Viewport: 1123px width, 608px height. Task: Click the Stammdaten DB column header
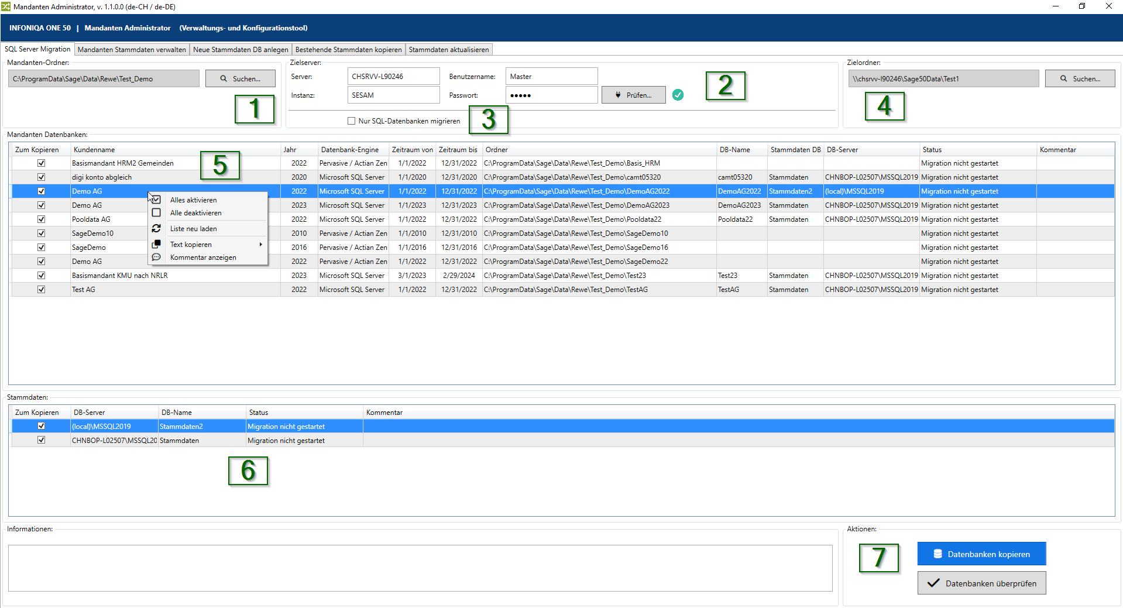pyautogui.click(x=795, y=150)
